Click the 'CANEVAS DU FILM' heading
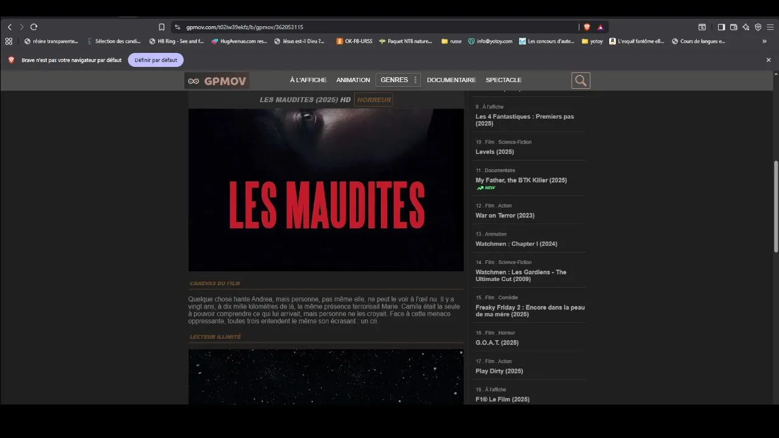779x438 pixels. pyautogui.click(x=215, y=283)
